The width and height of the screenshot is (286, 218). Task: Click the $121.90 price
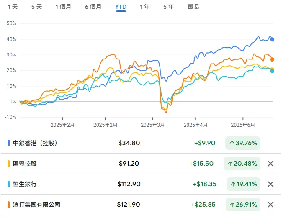pyautogui.click(x=129, y=205)
